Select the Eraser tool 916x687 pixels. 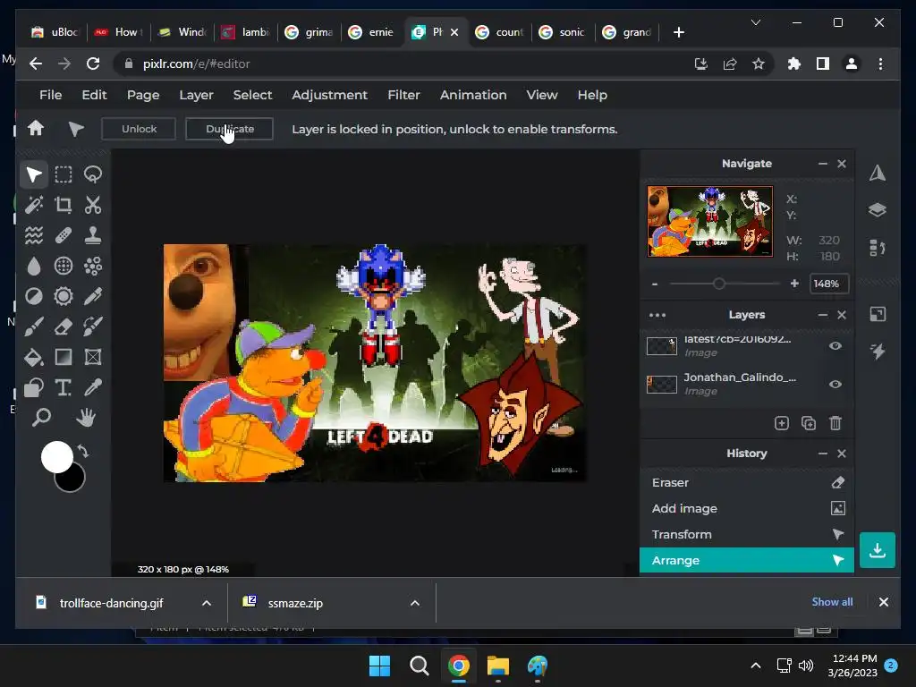click(x=64, y=327)
